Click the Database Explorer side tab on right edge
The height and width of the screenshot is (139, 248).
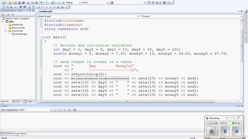(x=246, y=20)
